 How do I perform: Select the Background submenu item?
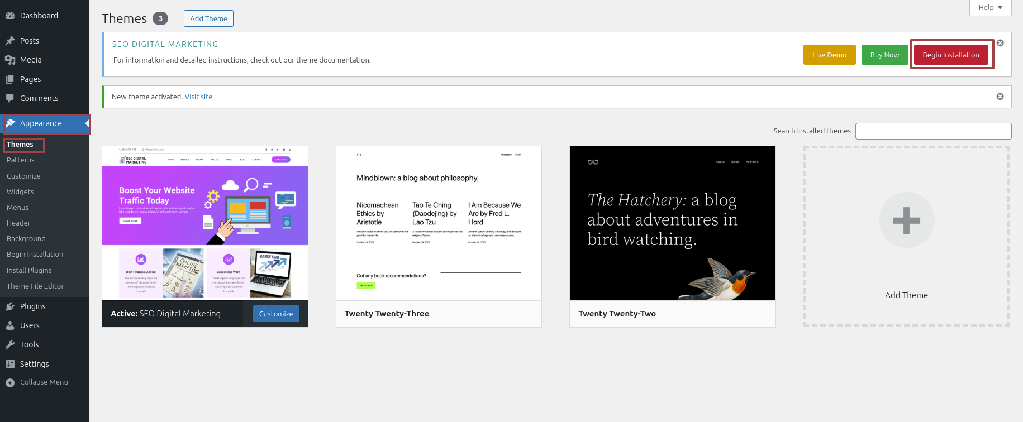(26, 238)
